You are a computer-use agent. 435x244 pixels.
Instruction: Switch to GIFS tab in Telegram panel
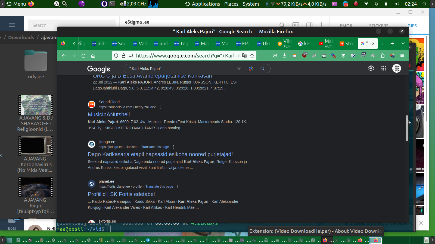coord(412,26)
